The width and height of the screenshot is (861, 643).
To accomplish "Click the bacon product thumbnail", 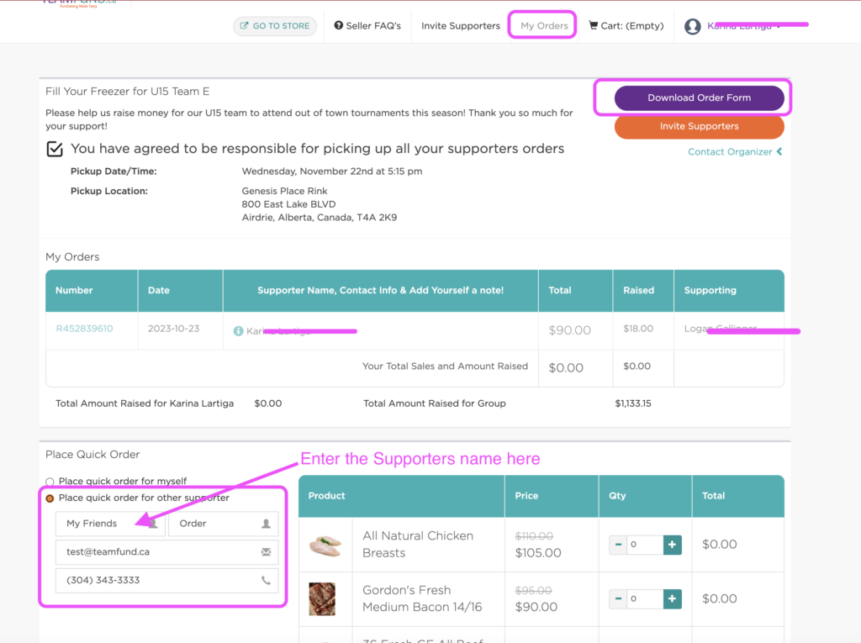I will click(322, 598).
